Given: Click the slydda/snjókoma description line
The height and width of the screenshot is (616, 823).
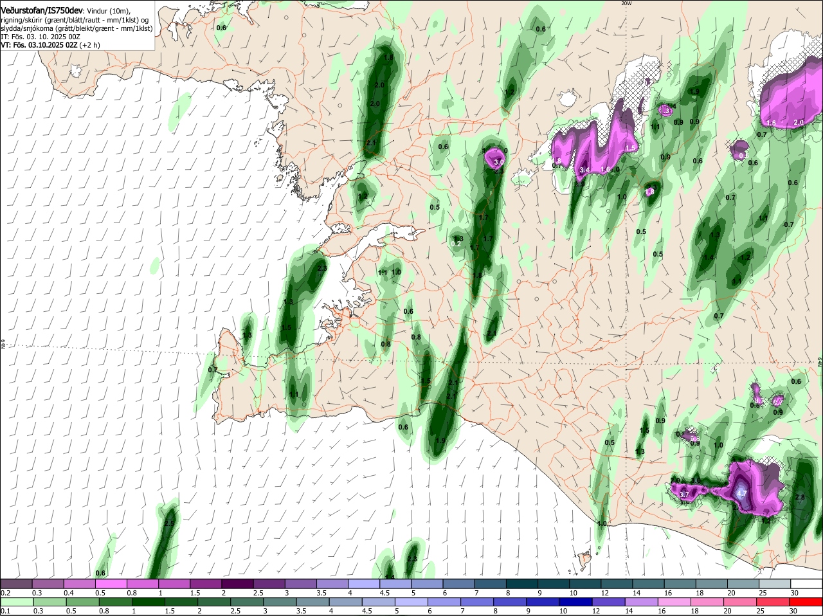Looking at the screenshot, I should point(77,28).
